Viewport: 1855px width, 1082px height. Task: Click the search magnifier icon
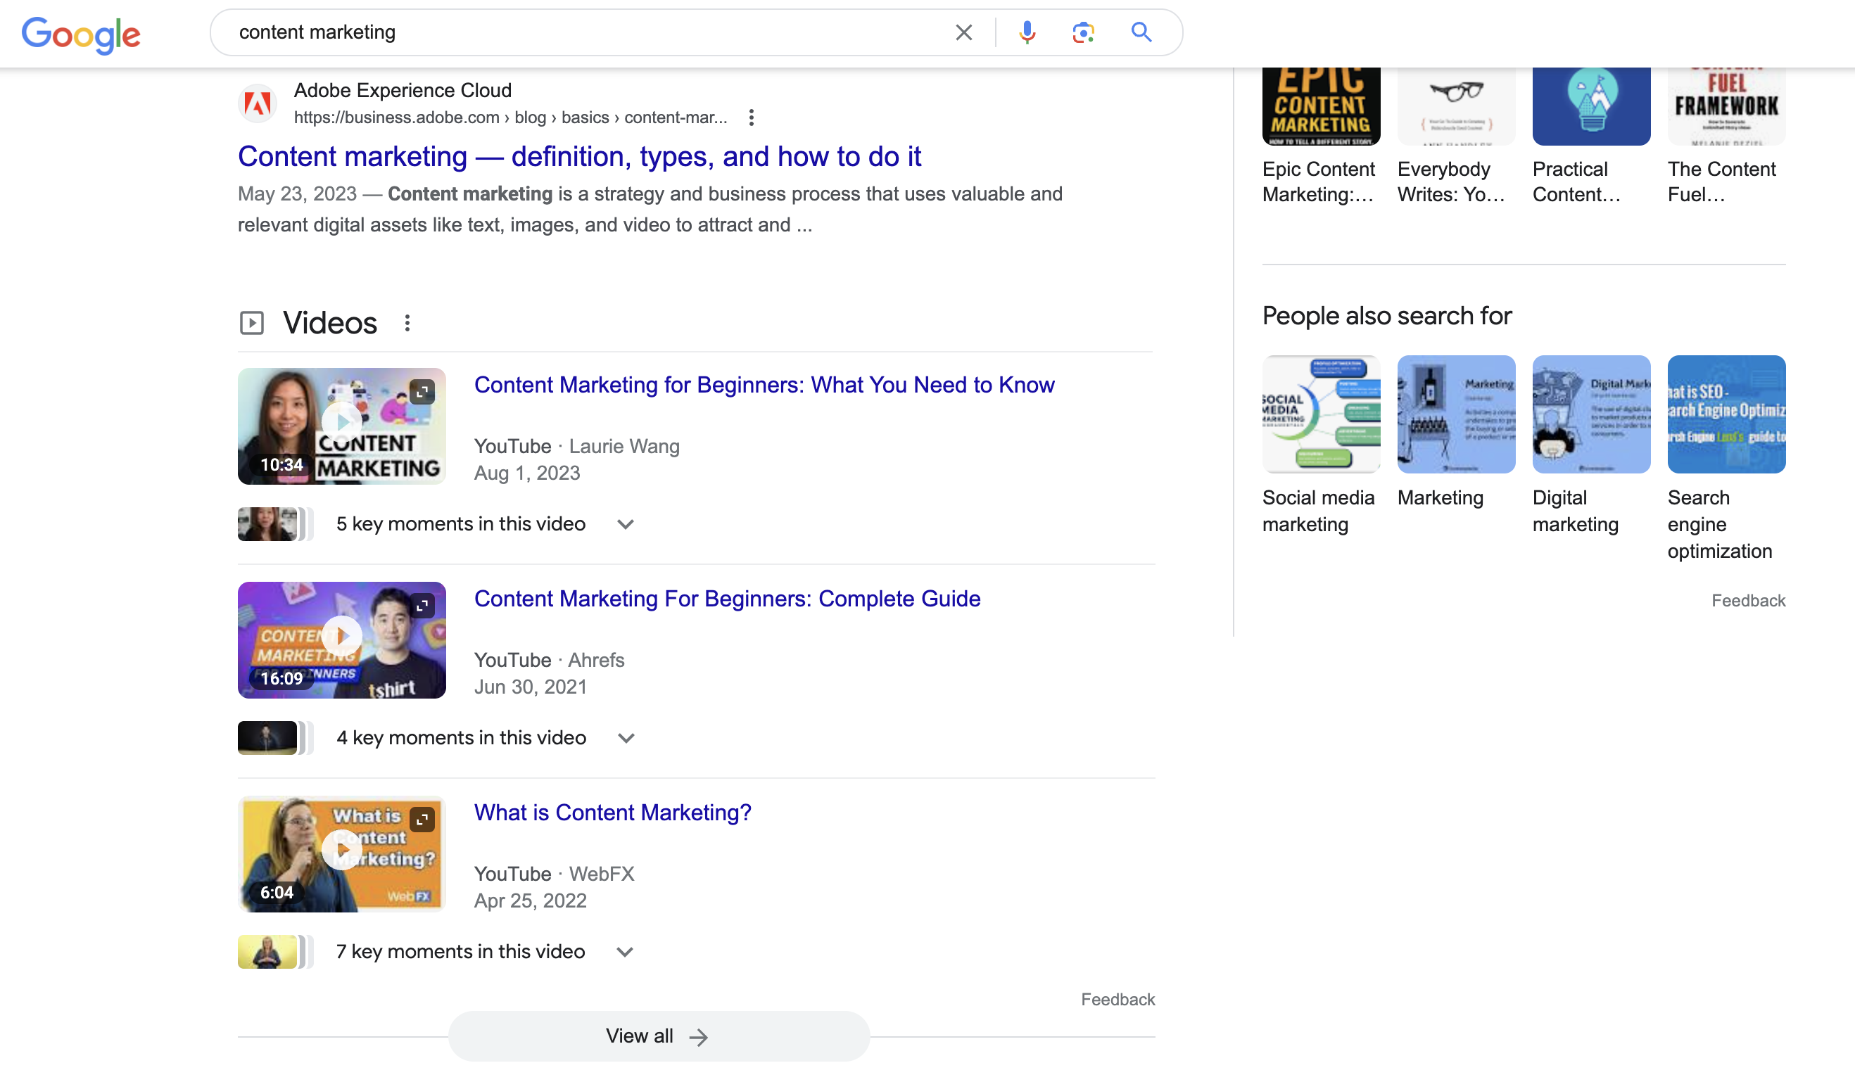(x=1141, y=32)
